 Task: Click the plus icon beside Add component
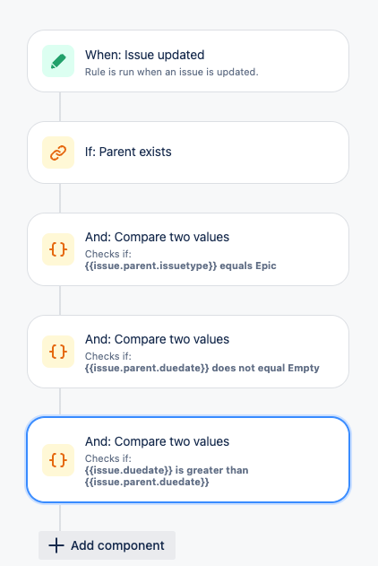(56, 545)
